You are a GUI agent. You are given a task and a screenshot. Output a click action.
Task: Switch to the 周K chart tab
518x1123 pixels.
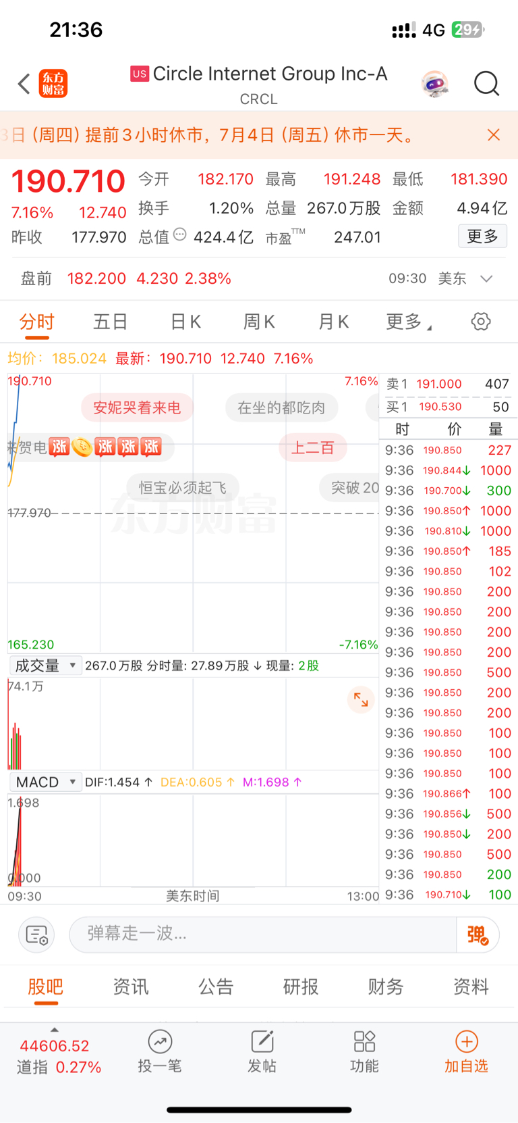(259, 322)
